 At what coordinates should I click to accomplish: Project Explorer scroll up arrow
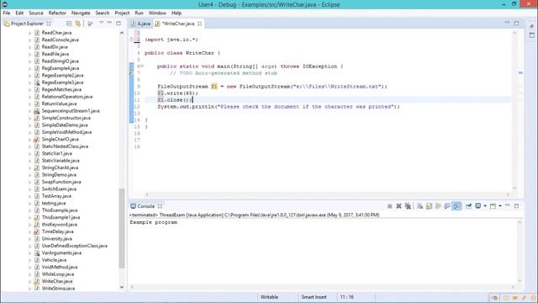click(121, 33)
